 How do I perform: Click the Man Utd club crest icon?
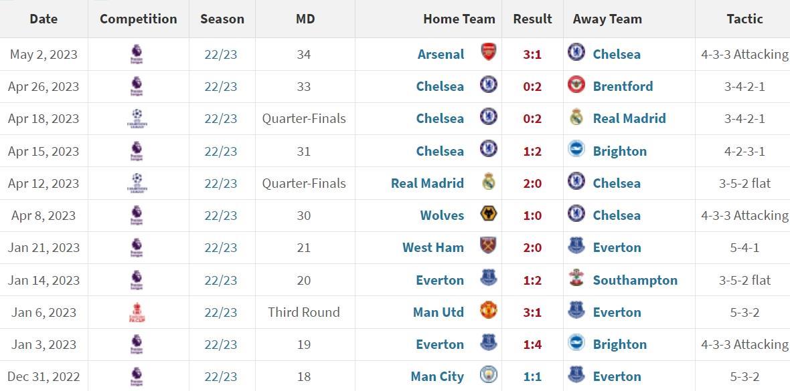click(489, 310)
